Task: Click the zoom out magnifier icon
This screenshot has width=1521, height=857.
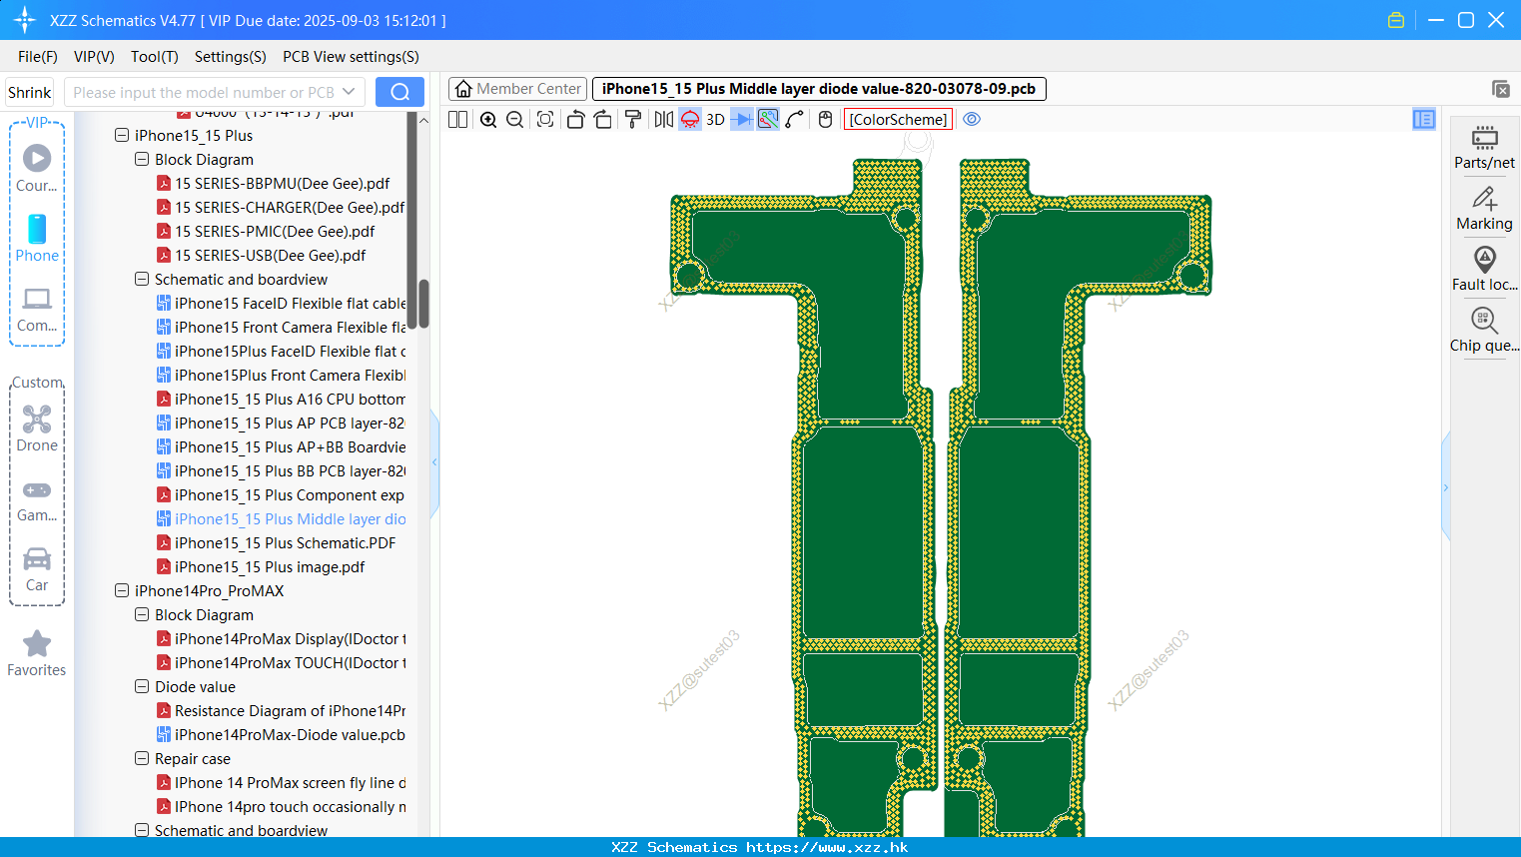Action: point(515,120)
